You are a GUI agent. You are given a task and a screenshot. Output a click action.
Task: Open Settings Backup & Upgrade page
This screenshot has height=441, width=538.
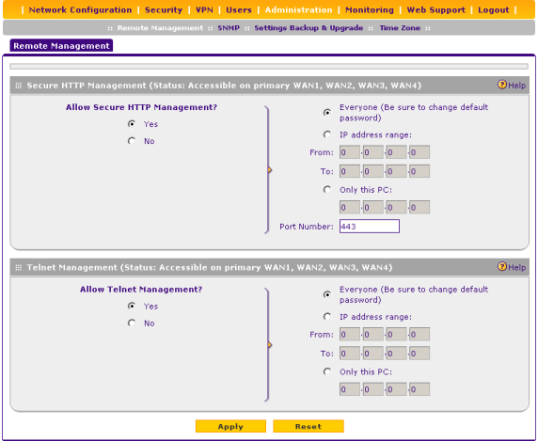309,28
